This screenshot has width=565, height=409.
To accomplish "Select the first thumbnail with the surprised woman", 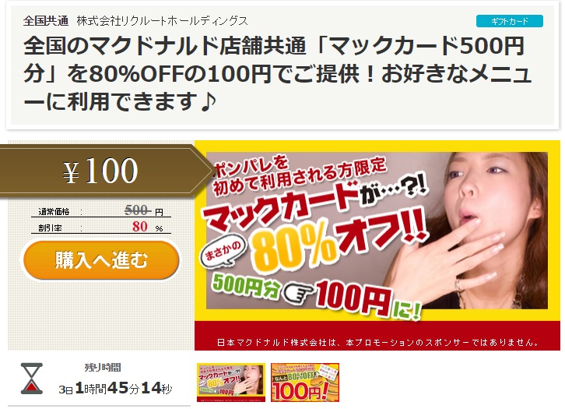I will (231, 383).
